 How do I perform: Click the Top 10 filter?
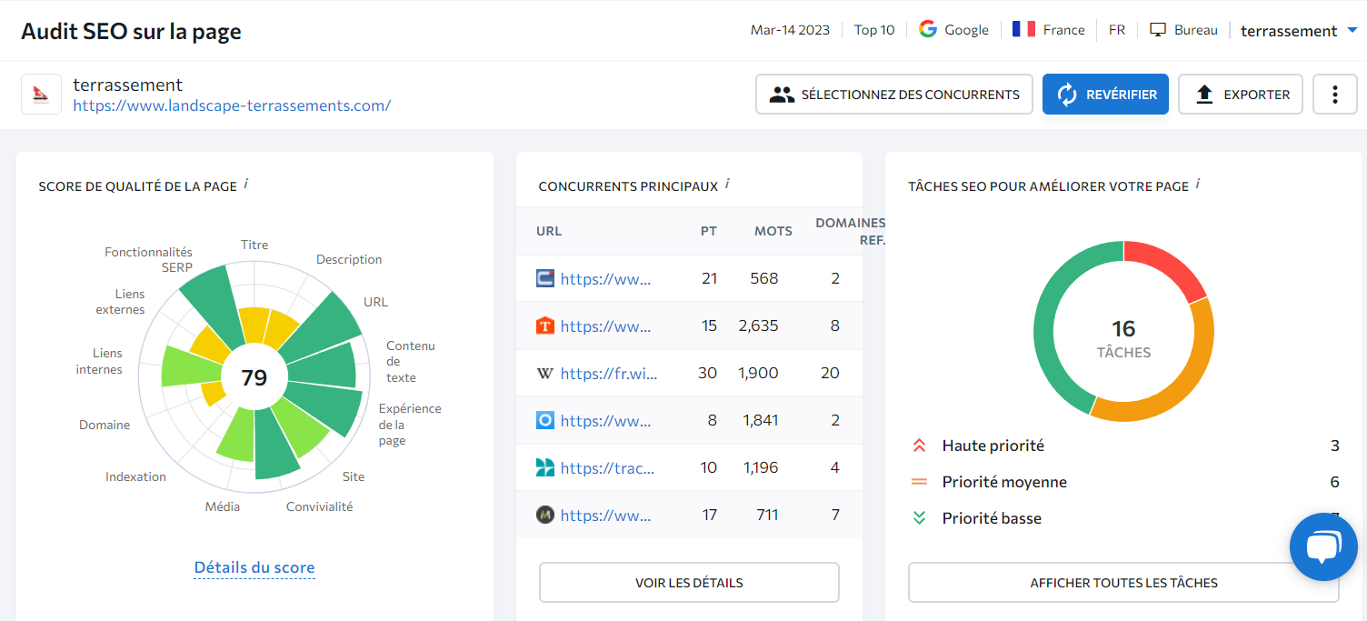pyautogui.click(x=873, y=30)
